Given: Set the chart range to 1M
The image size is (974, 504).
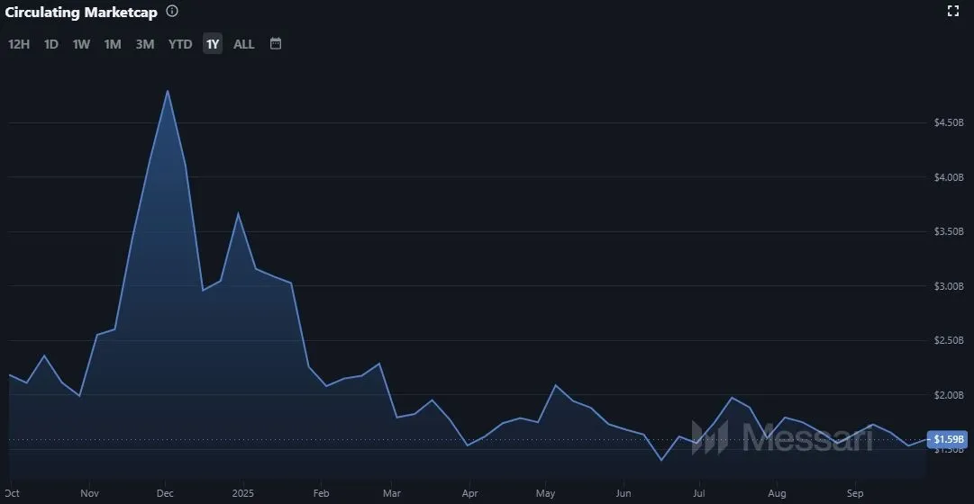Looking at the screenshot, I should tap(113, 44).
